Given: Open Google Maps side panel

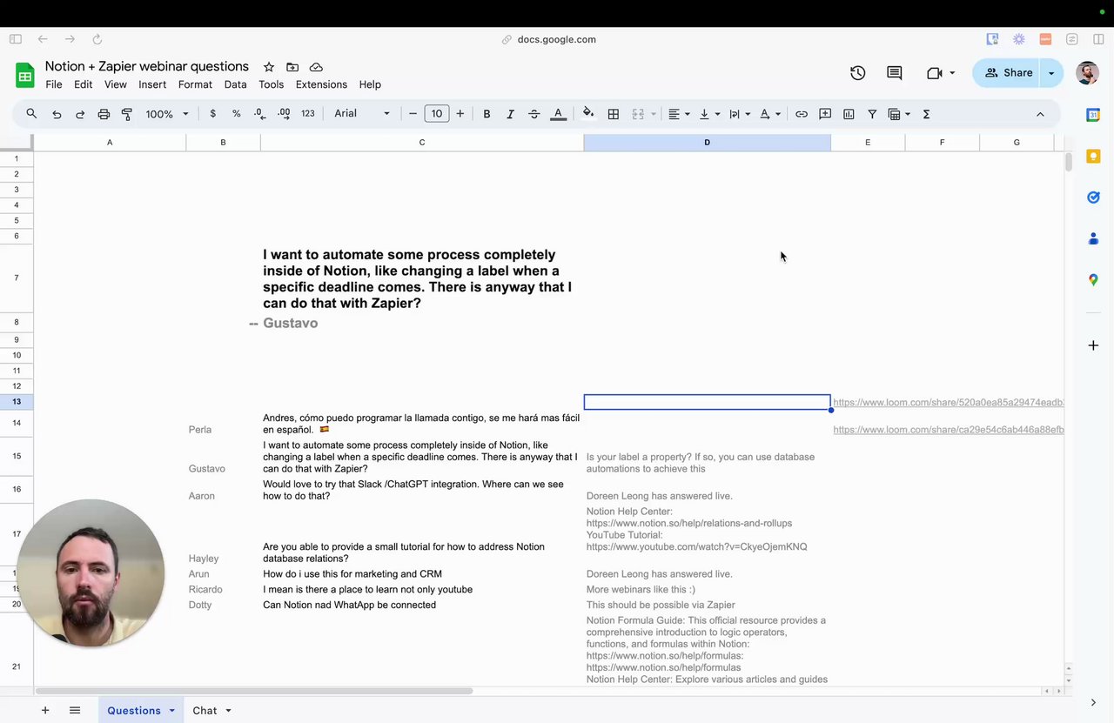Looking at the screenshot, I should (1093, 280).
